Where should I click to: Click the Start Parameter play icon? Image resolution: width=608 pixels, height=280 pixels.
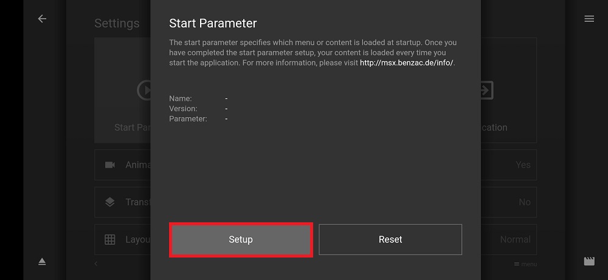[144, 90]
